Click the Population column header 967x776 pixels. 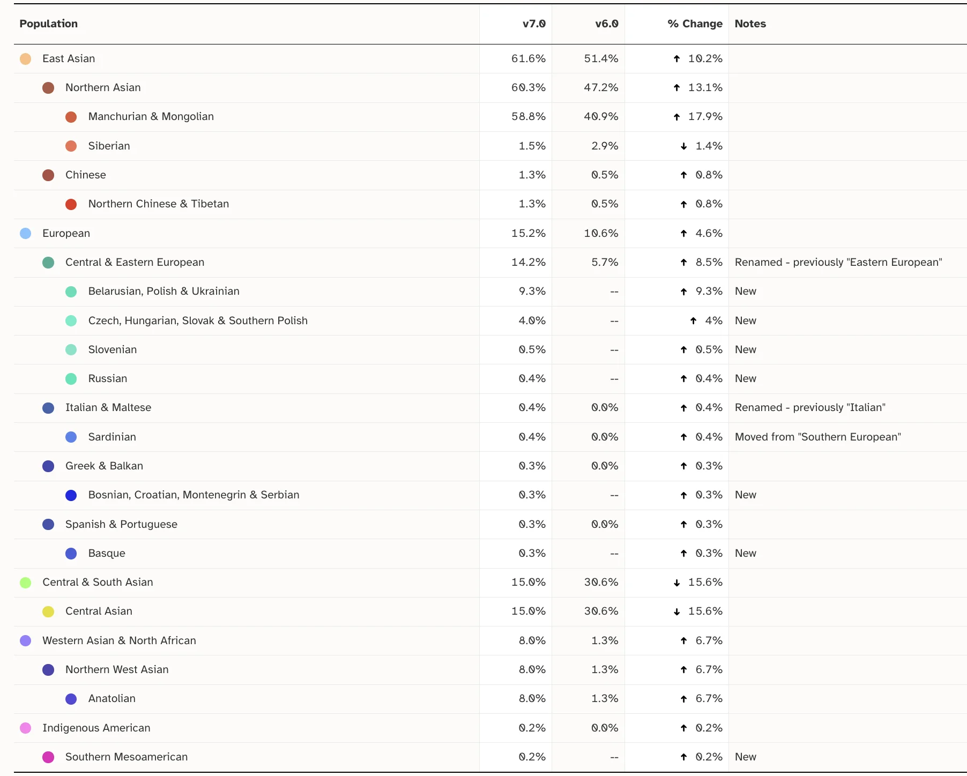(49, 24)
